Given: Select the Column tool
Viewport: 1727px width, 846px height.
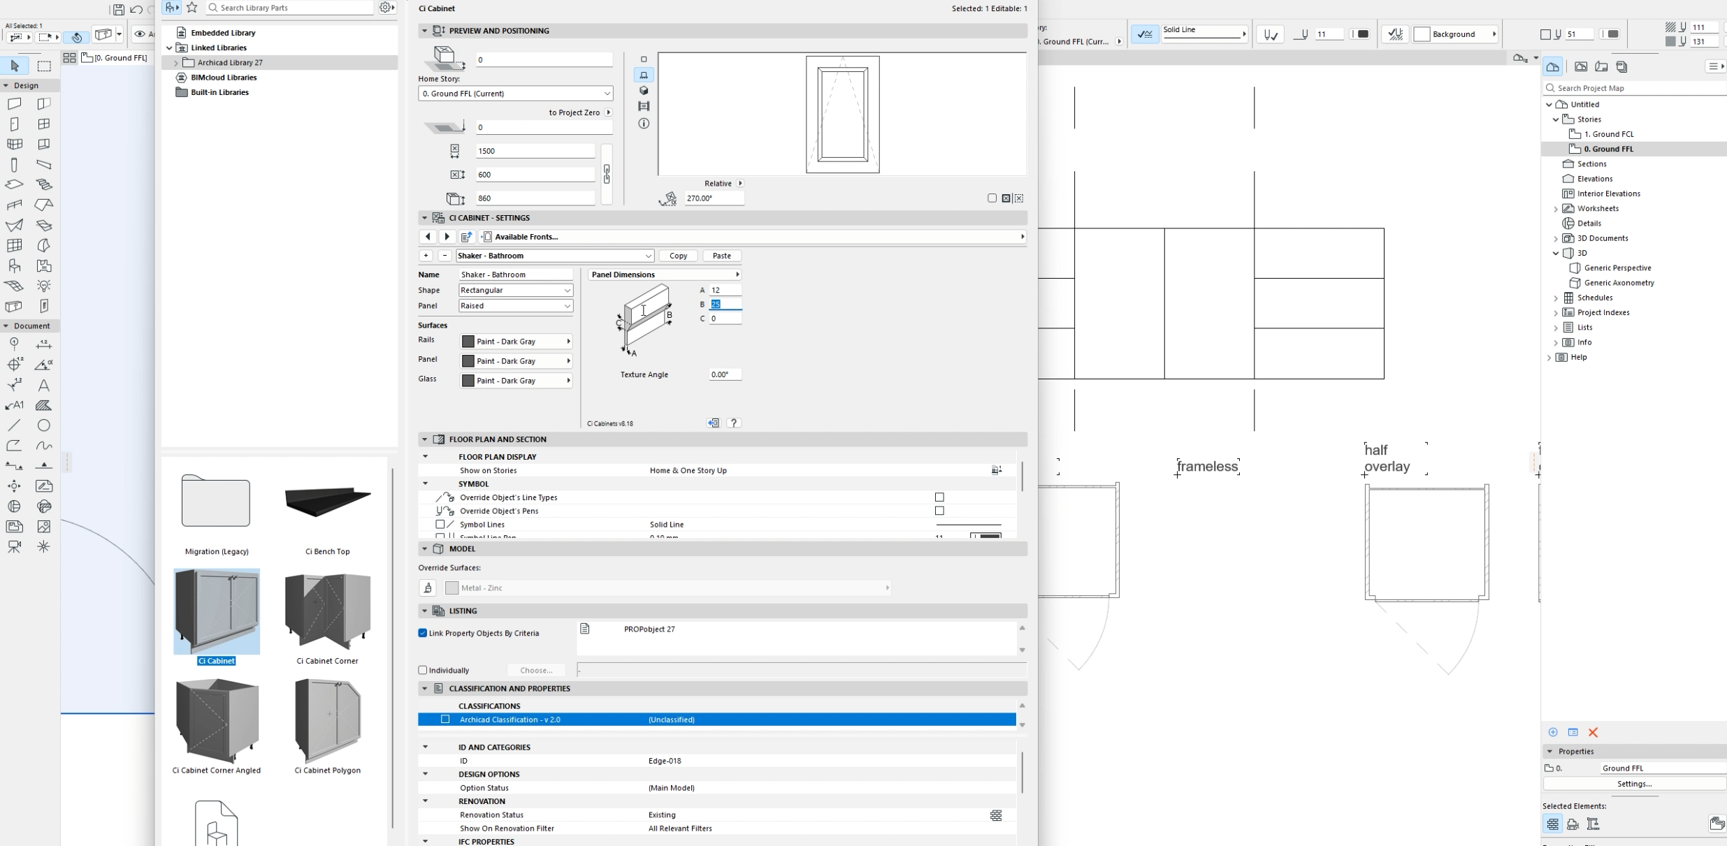Looking at the screenshot, I should 14,165.
